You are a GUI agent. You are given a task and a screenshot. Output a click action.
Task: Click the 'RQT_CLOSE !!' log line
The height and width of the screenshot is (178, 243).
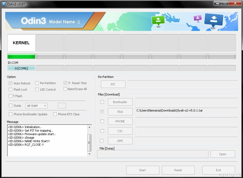point(26,145)
